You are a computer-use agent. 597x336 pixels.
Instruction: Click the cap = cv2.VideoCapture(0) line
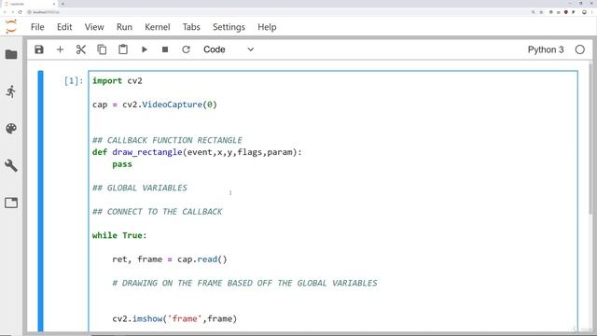point(155,105)
